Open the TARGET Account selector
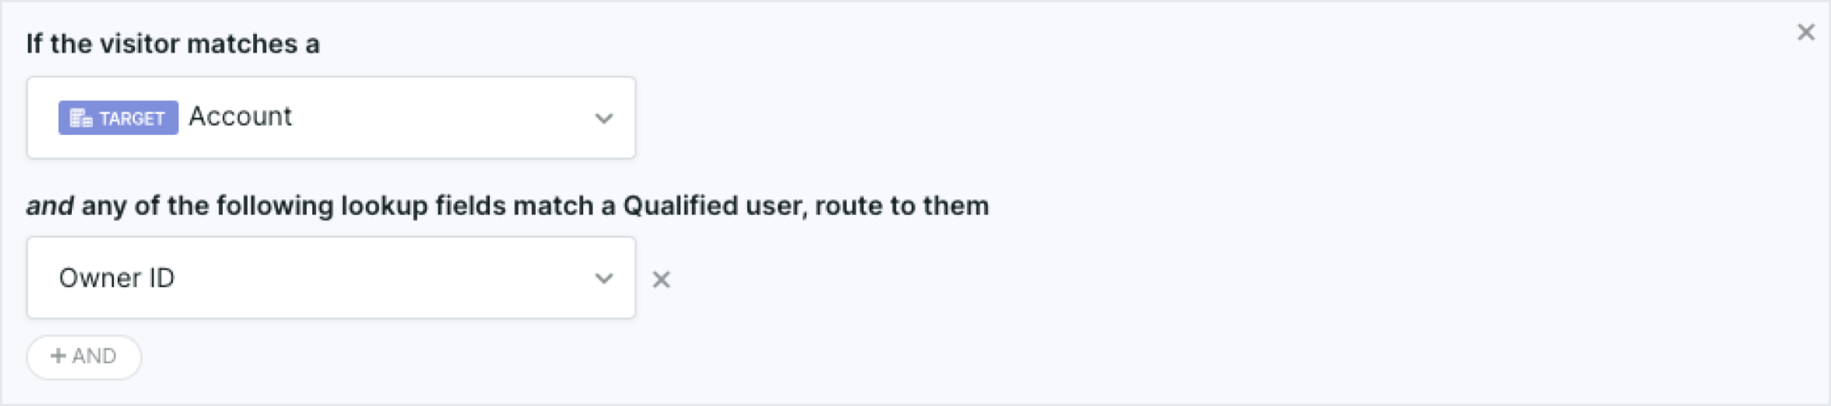The image size is (1831, 406). (x=331, y=118)
